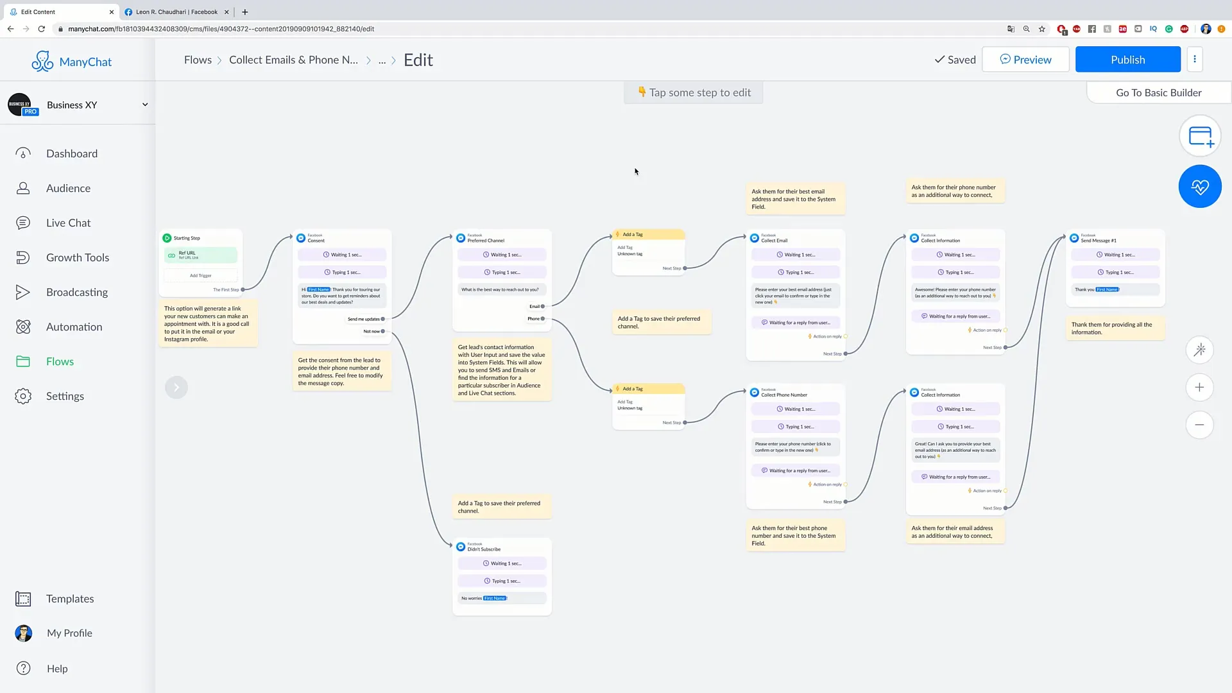Viewport: 1232px width, 693px height.
Task: Expand the Business XY account dropdown
Action: click(144, 104)
